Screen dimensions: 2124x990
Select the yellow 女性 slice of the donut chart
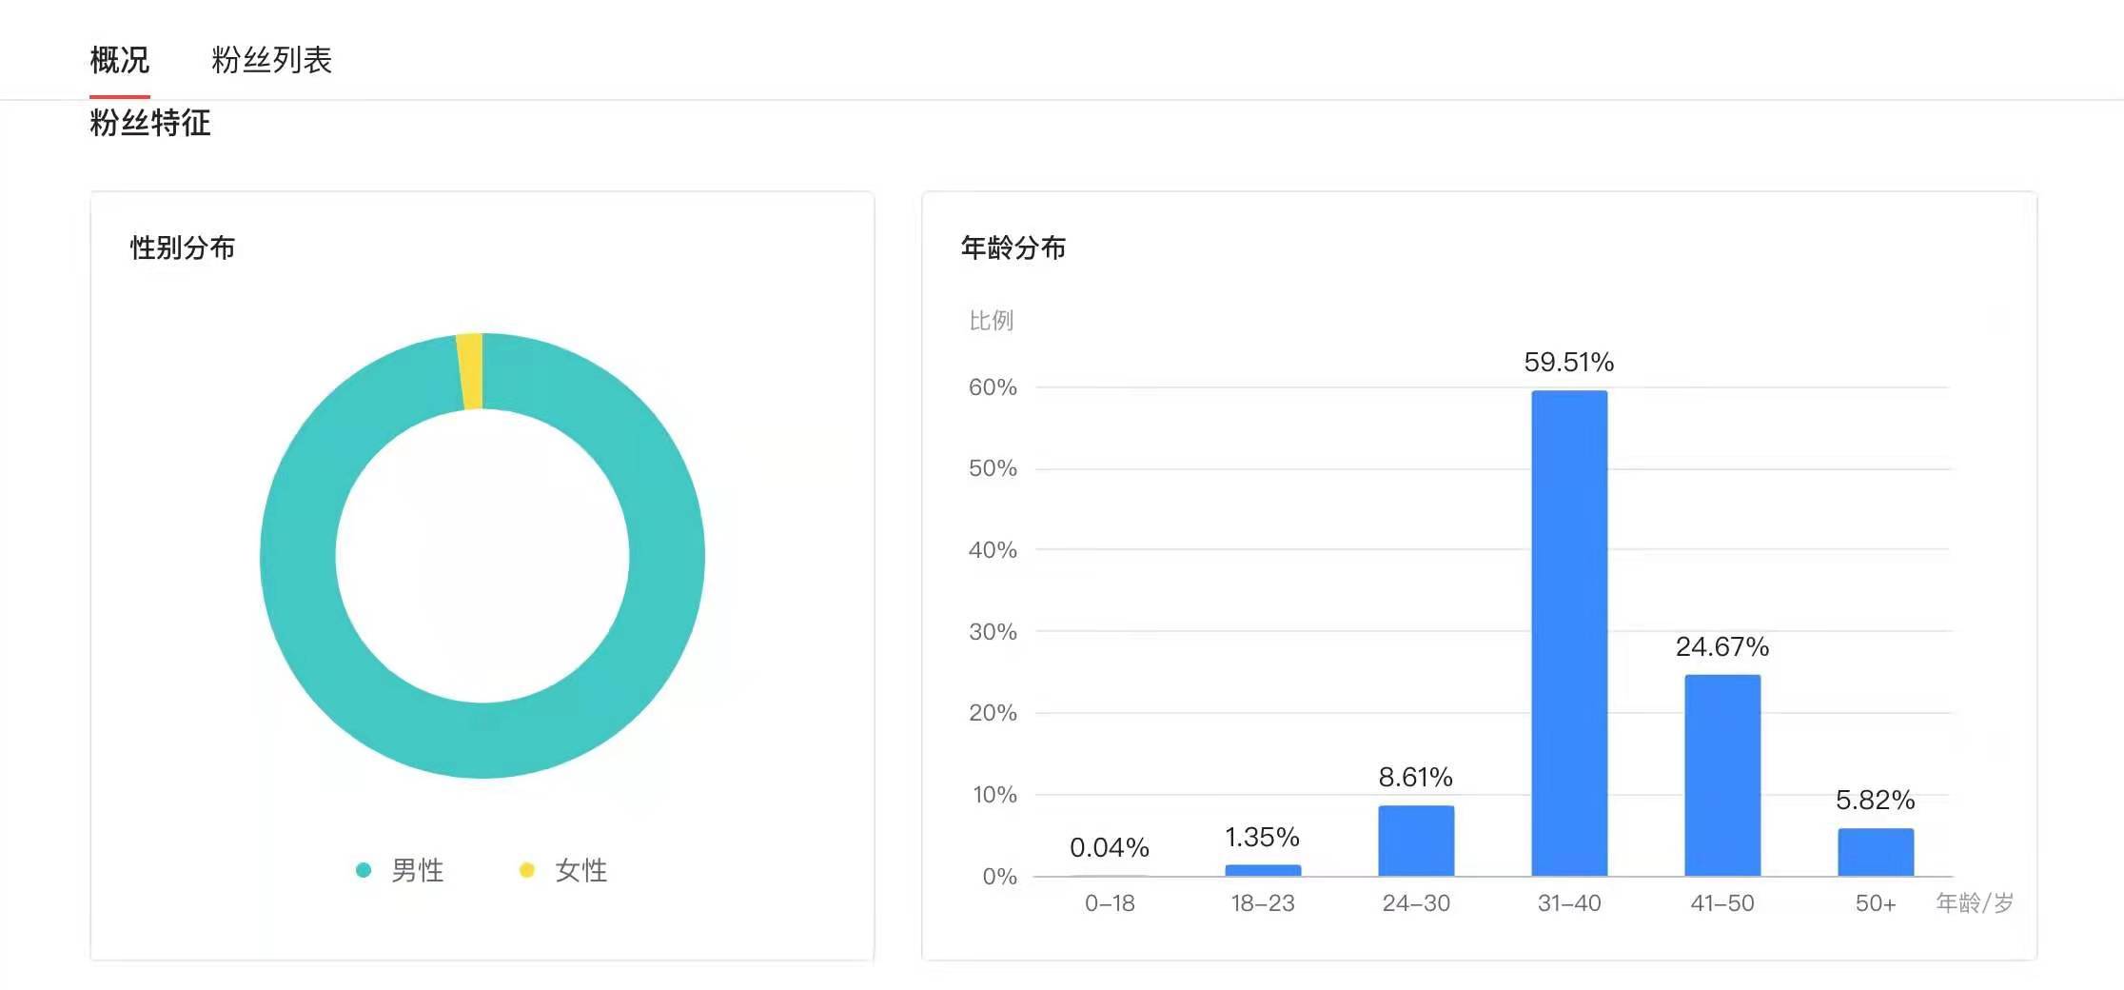[x=471, y=369]
